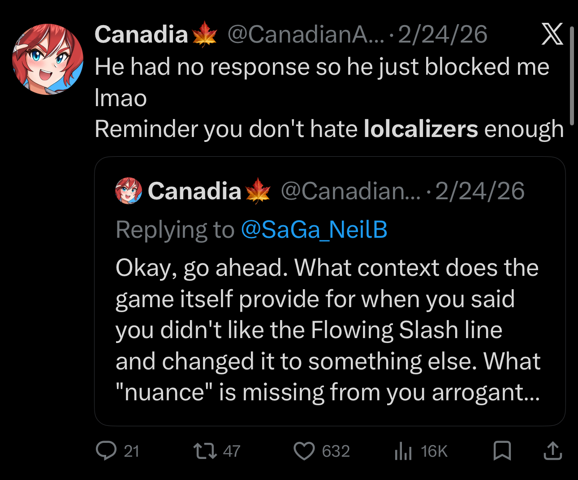578x480 pixels.
Task: Open the quoted tweet body text
Action: (x=328, y=330)
